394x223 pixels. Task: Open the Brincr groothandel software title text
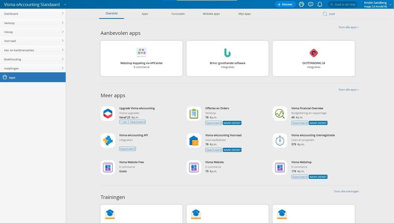(x=228, y=63)
